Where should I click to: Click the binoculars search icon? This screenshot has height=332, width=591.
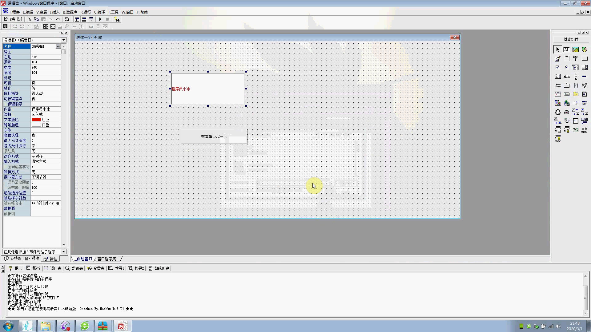(x=117, y=19)
